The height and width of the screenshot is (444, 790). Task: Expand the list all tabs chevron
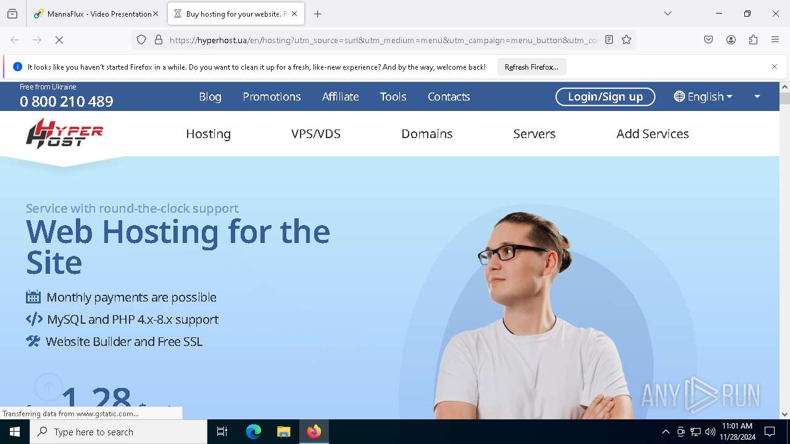point(668,14)
